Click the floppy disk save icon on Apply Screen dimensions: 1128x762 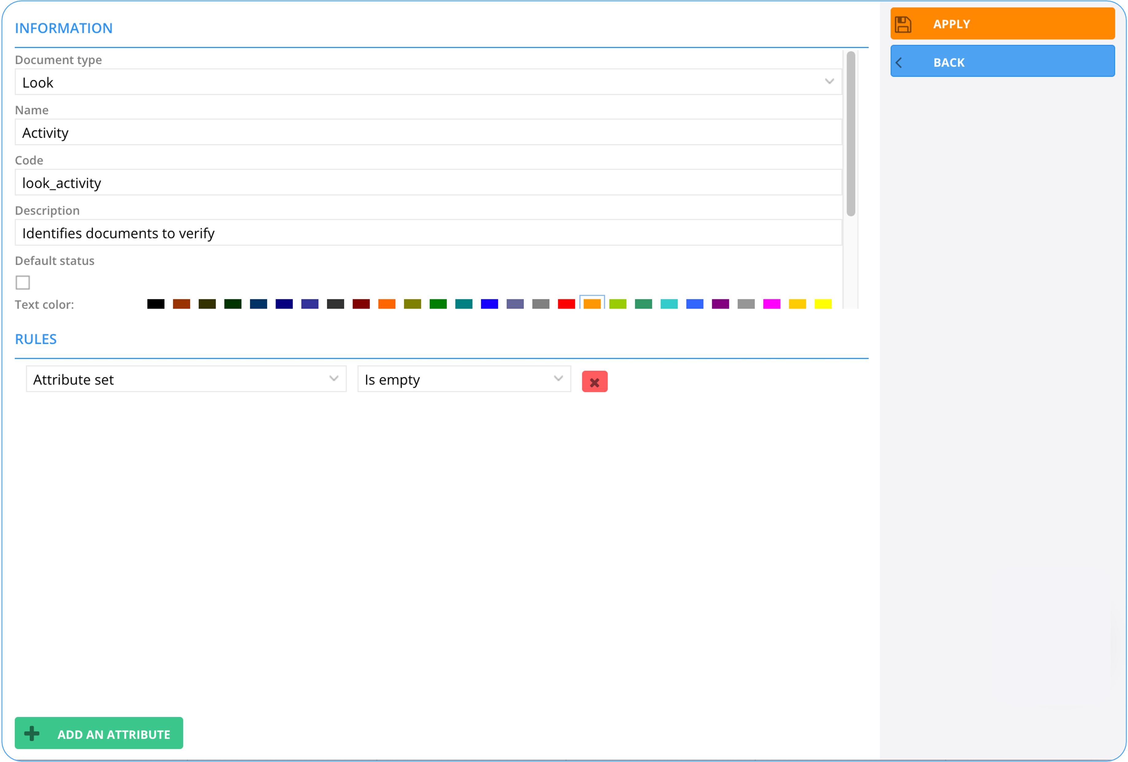click(x=903, y=24)
